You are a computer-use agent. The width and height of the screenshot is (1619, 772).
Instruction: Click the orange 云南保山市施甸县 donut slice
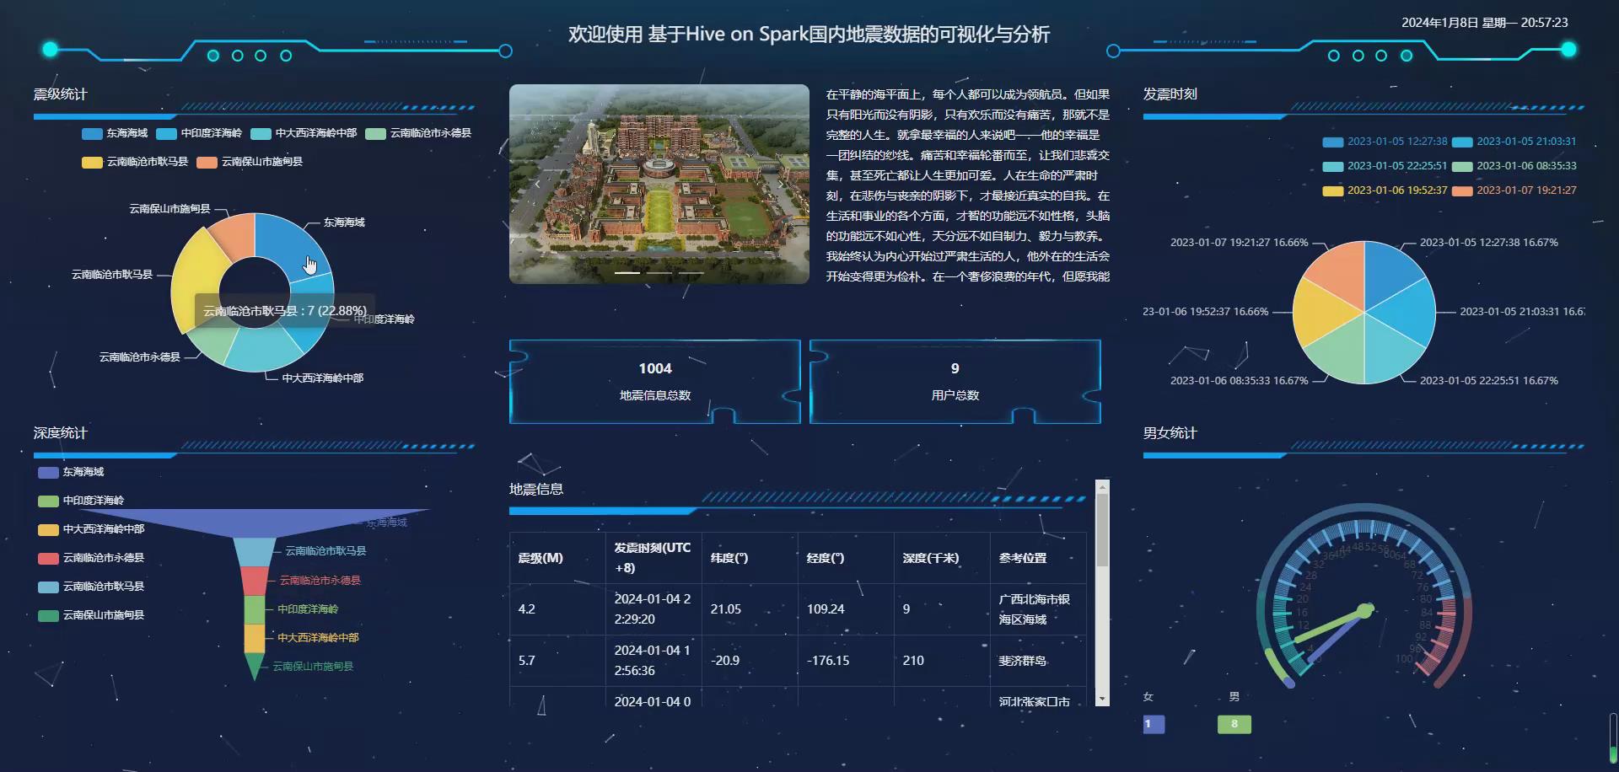pyautogui.click(x=234, y=236)
